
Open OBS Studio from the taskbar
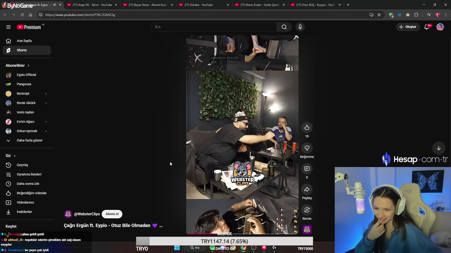(x=254, y=248)
